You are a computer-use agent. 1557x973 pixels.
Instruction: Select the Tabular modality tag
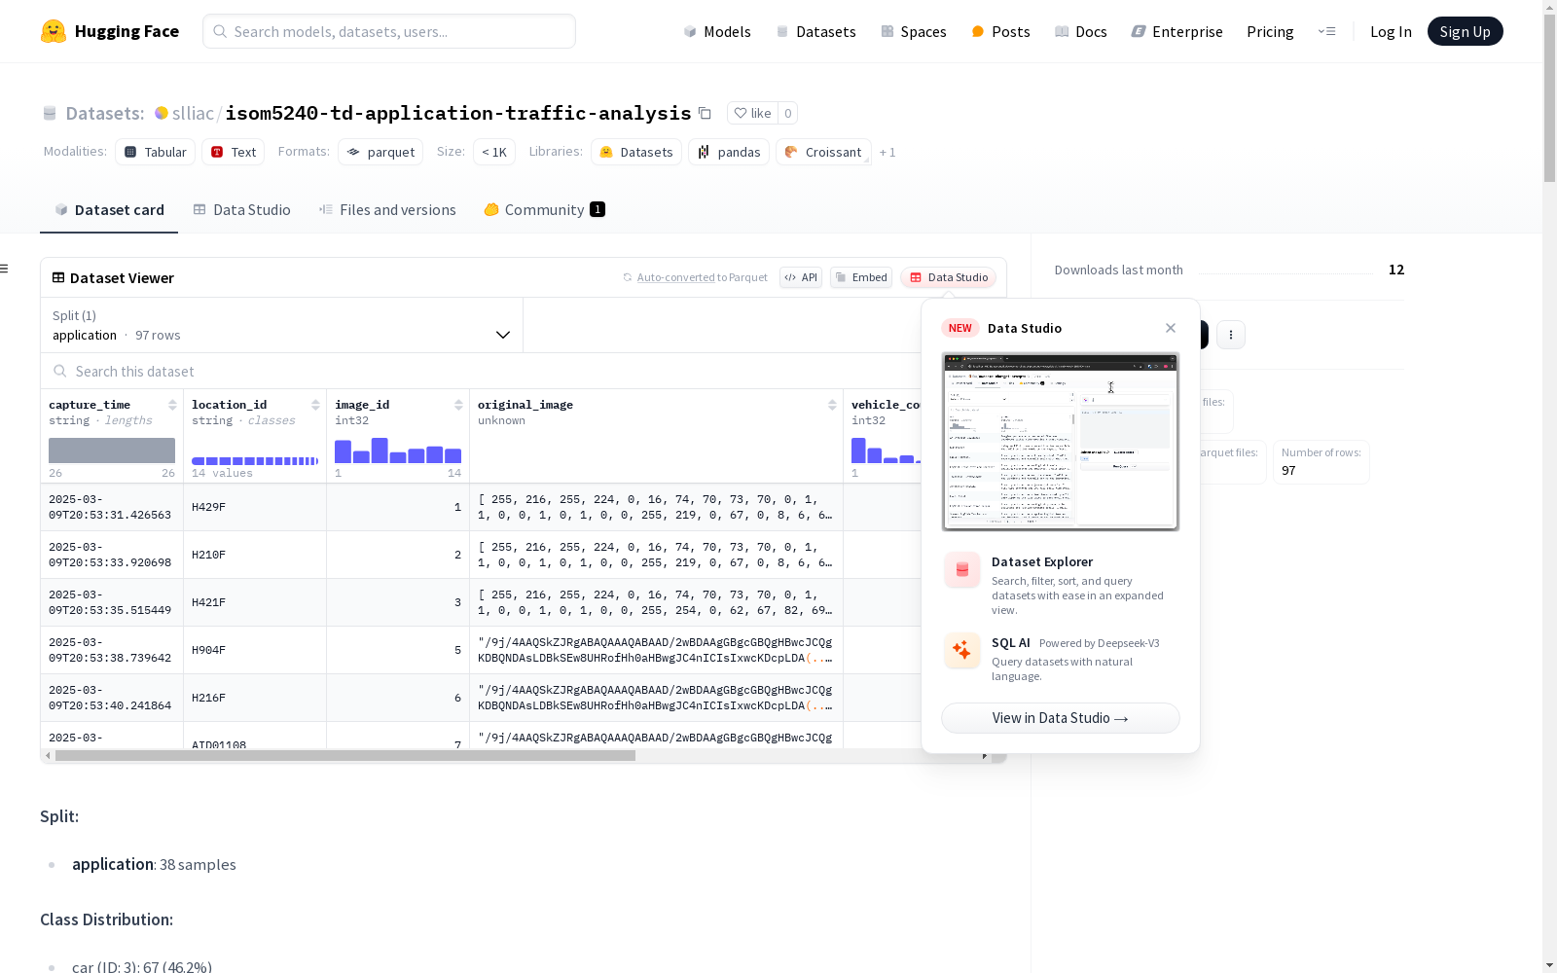(x=156, y=152)
